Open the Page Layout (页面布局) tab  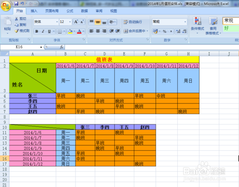[x=52, y=11]
